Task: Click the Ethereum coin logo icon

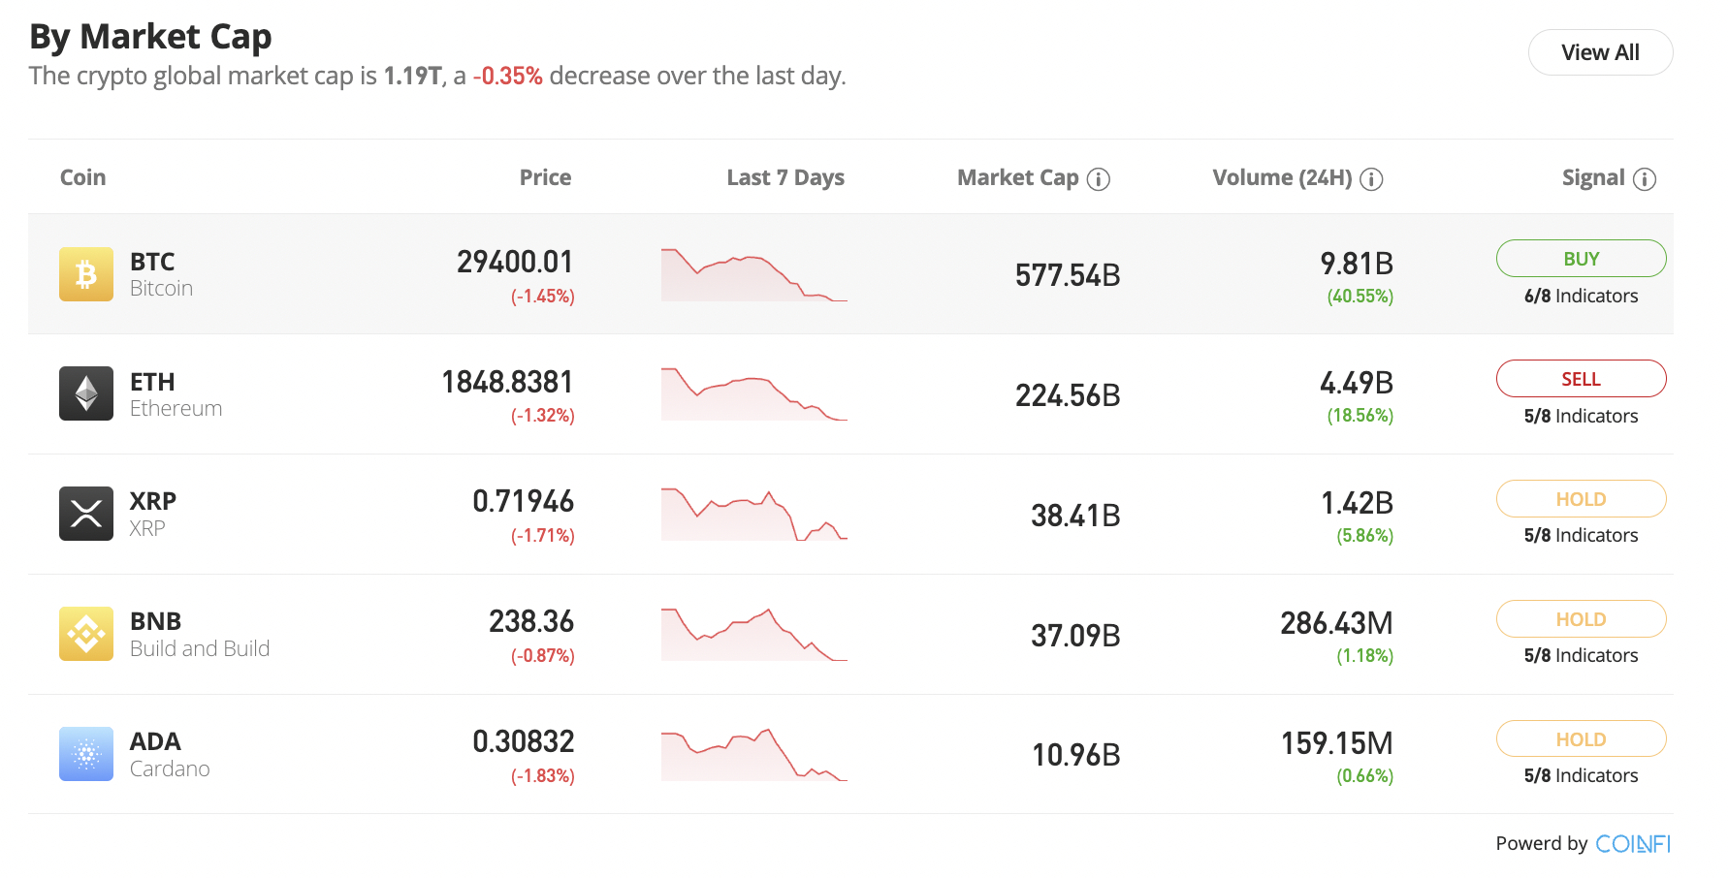Action: [86, 393]
